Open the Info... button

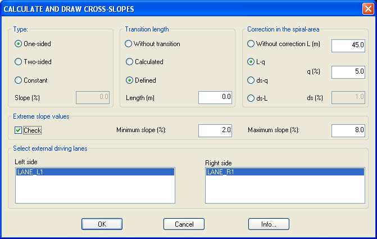coord(269,224)
